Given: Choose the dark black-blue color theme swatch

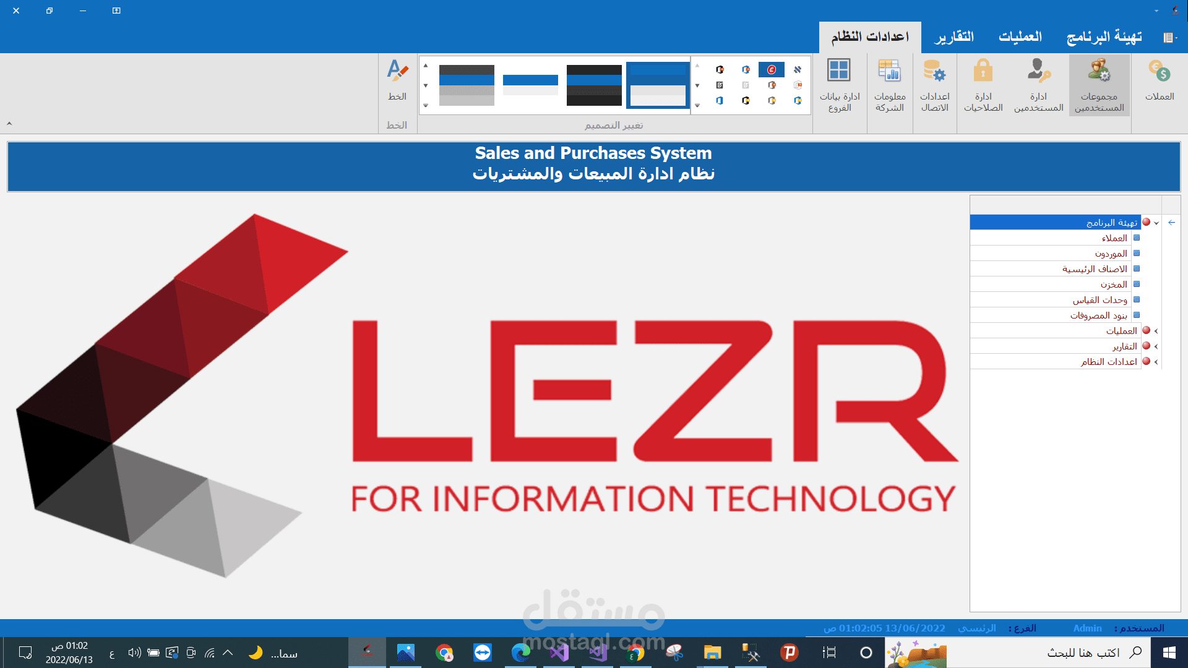Looking at the screenshot, I should (594, 85).
